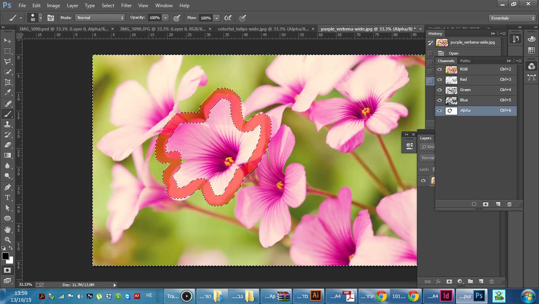This screenshot has height=304, width=539.
Task: Load channel as selection icon
Action: pos(474,204)
